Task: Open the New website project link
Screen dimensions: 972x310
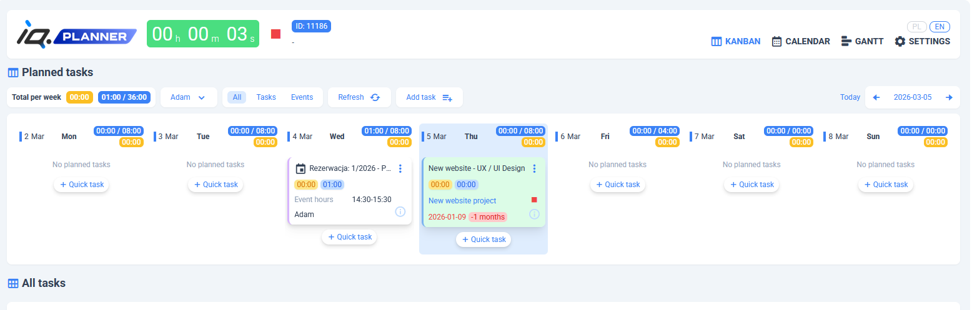Action: 462,201
